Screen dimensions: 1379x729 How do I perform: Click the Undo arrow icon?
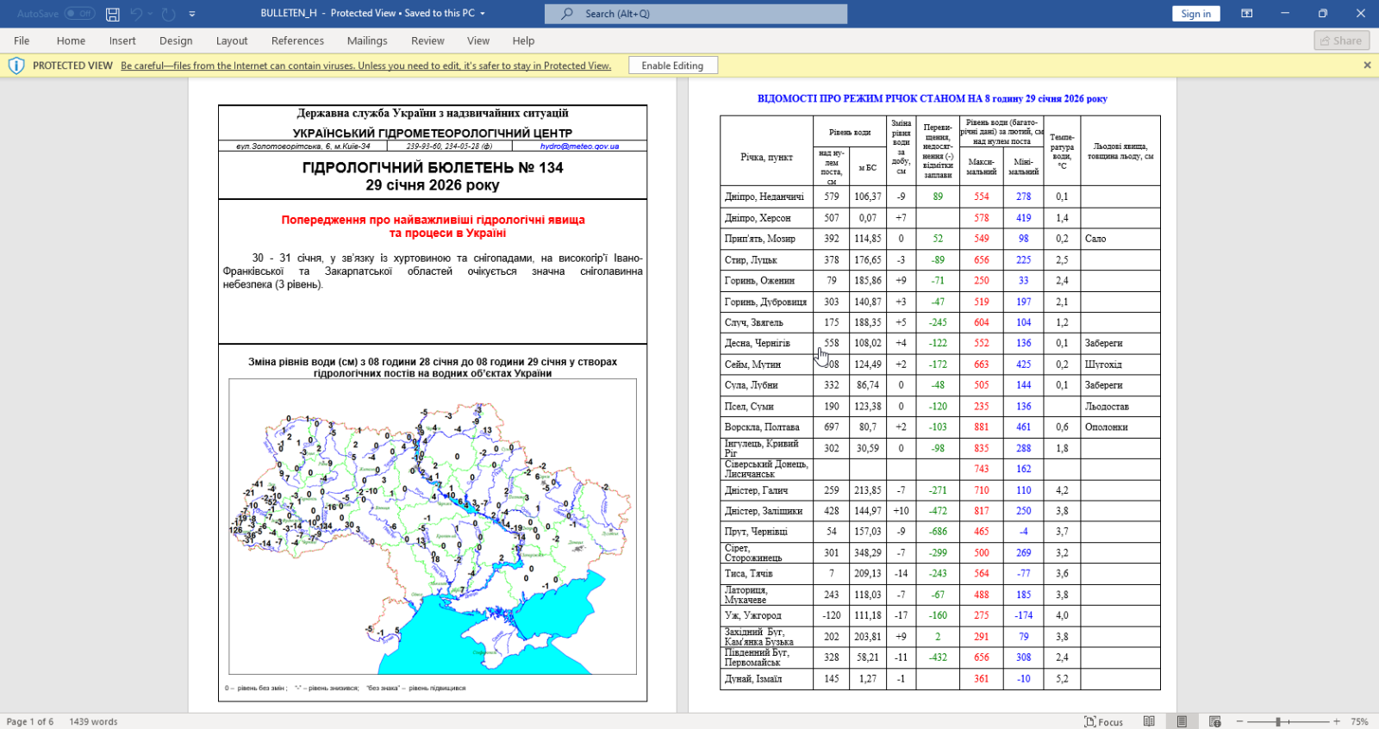(136, 14)
